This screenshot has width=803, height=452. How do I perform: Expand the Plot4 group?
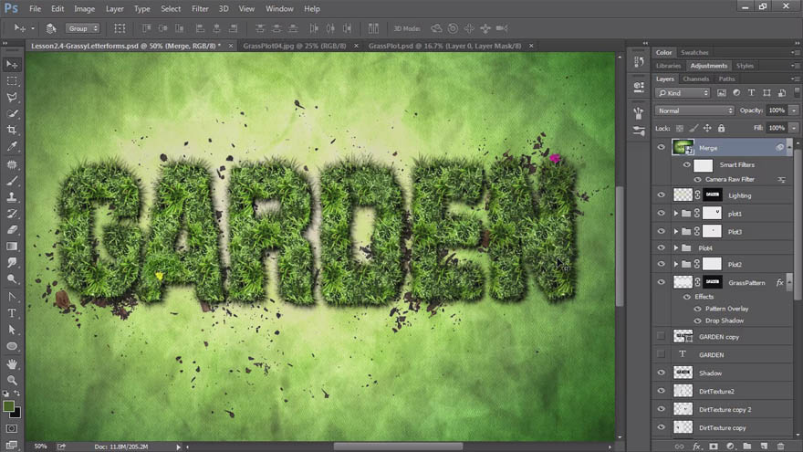tap(676, 248)
